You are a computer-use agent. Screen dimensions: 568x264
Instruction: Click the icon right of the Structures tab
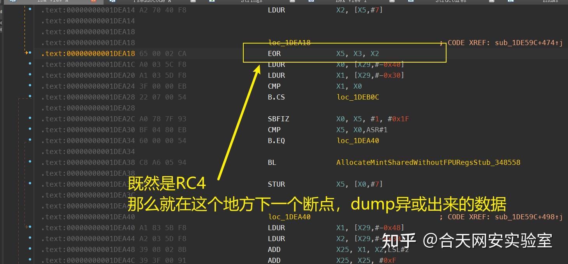point(491,2)
